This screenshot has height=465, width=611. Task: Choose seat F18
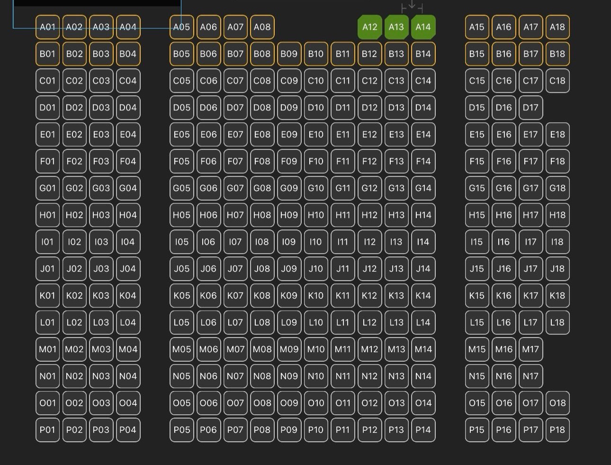coord(557,161)
